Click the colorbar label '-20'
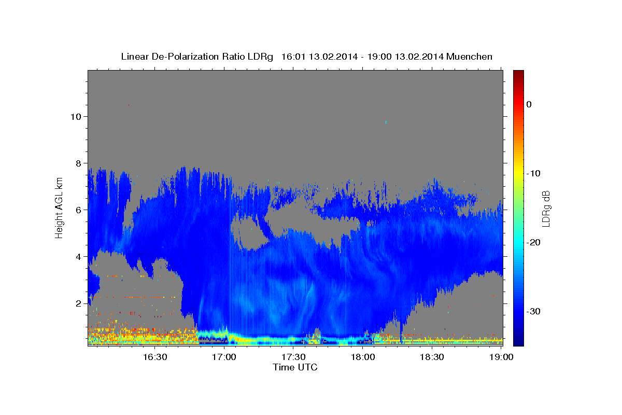 534,242
